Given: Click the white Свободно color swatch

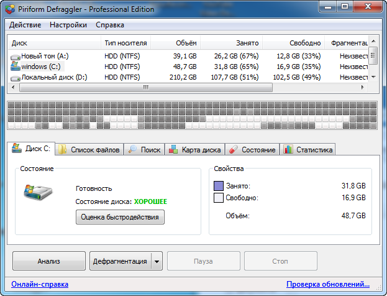Looking at the screenshot, I should click(219, 198).
